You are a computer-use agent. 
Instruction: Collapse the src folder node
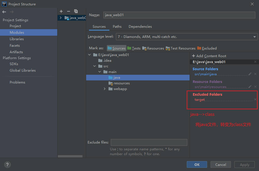click(x=94, y=66)
